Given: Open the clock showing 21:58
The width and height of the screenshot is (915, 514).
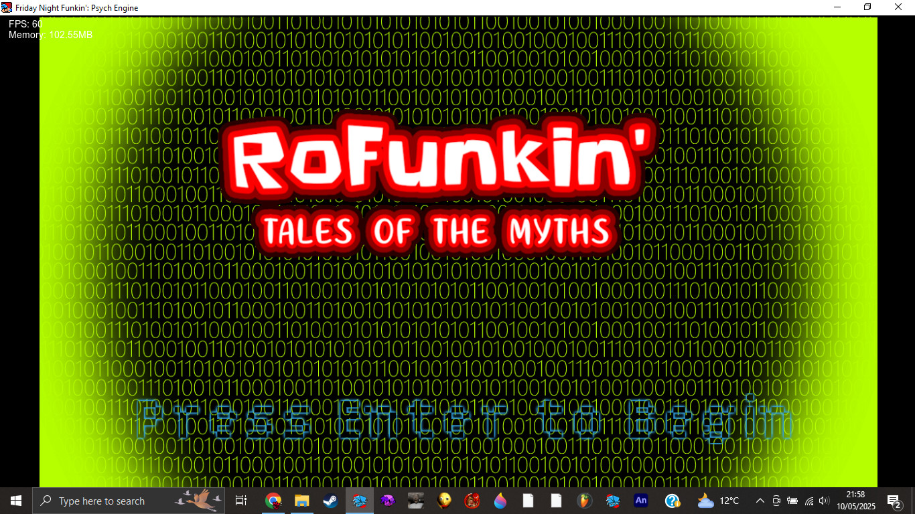Looking at the screenshot, I should pyautogui.click(x=855, y=501).
